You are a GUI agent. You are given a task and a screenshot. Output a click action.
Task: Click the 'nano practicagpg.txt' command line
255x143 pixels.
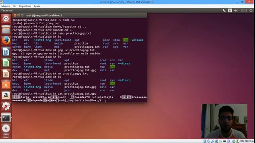[x=52, y=33]
